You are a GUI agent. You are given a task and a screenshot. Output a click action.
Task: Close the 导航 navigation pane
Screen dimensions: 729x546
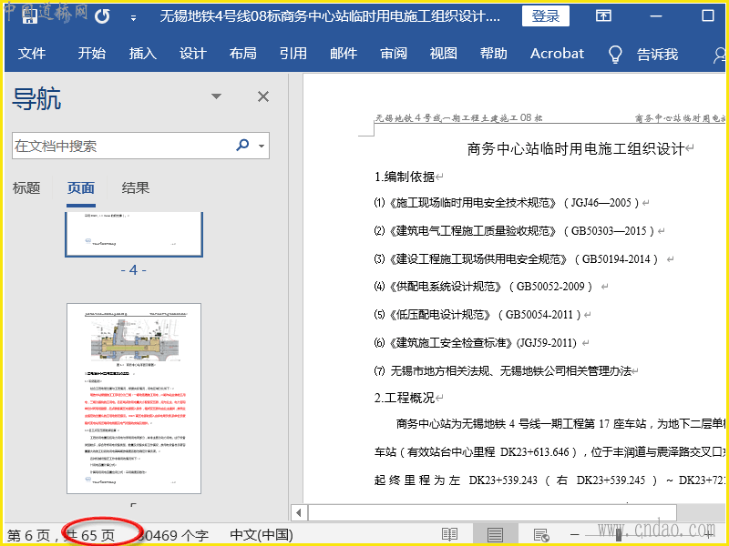263,96
